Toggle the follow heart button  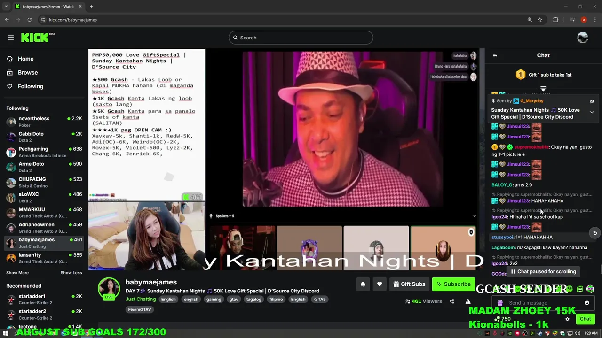pyautogui.click(x=380, y=284)
